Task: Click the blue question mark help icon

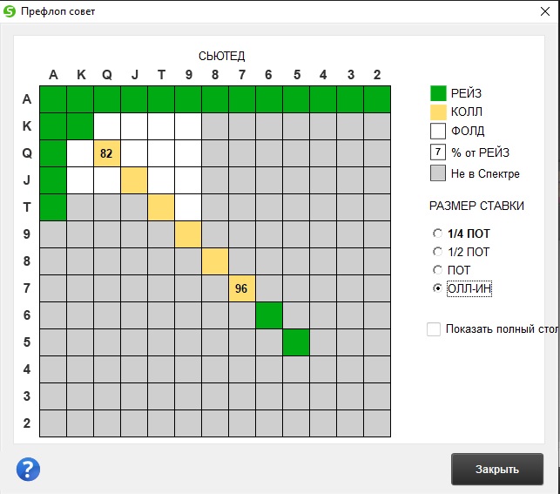Action: pyautogui.click(x=28, y=469)
